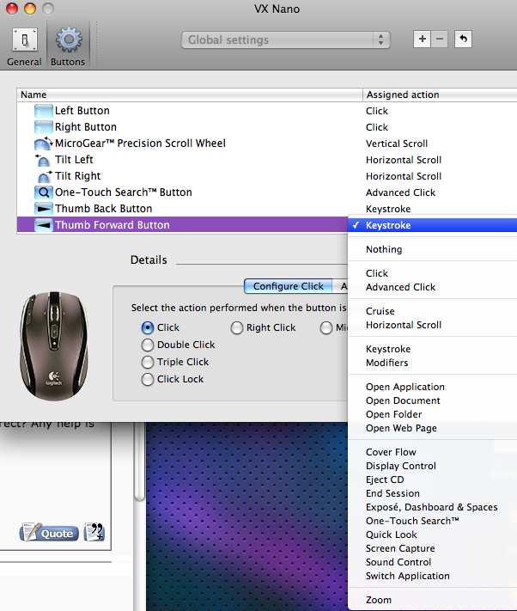The image size is (517, 611).
Task: Open the Global settings dropdown
Action: point(286,40)
